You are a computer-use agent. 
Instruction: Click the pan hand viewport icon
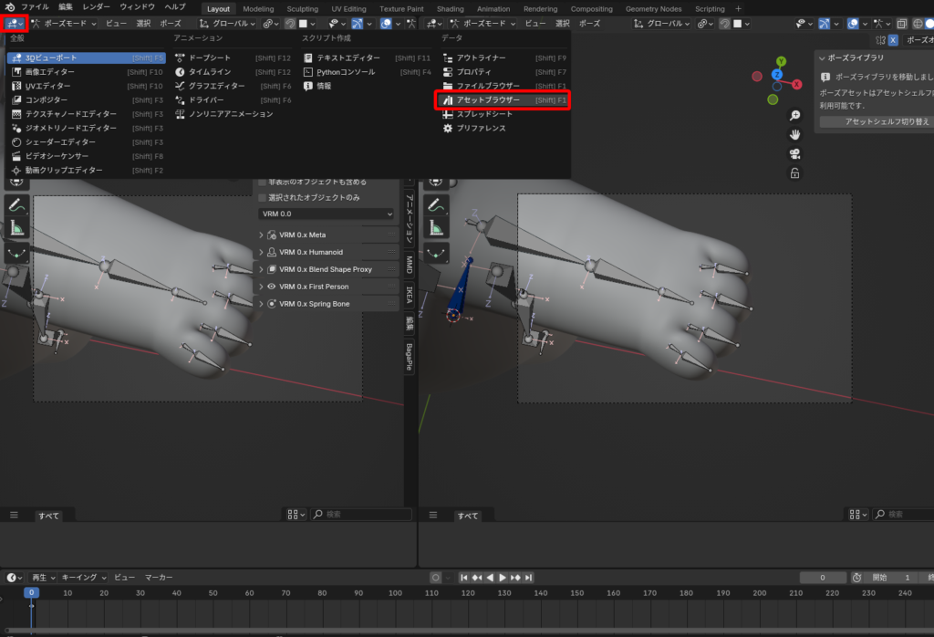[x=794, y=134]
